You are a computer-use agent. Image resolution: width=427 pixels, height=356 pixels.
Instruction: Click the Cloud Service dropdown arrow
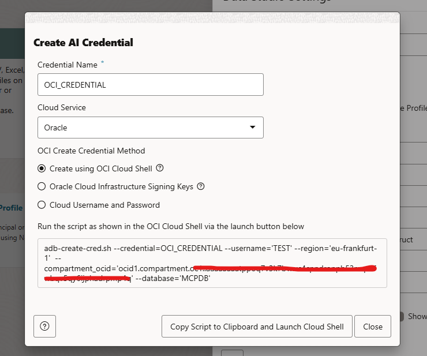(252, 128)
